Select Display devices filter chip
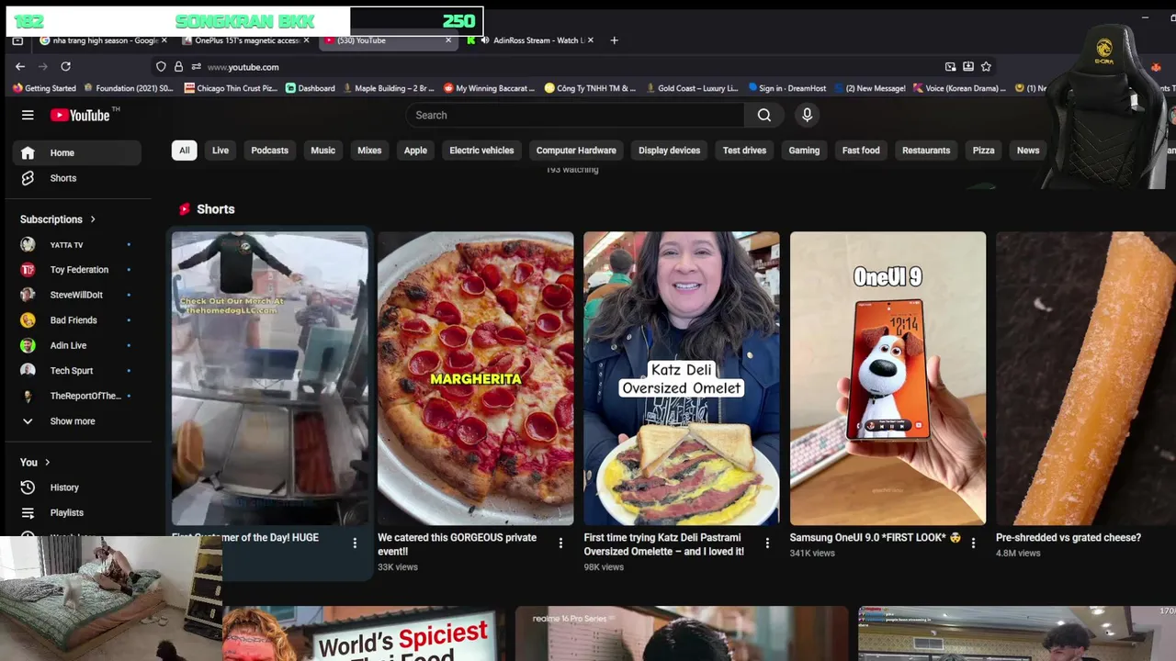The image size is (1176, 661). (669, 151)
